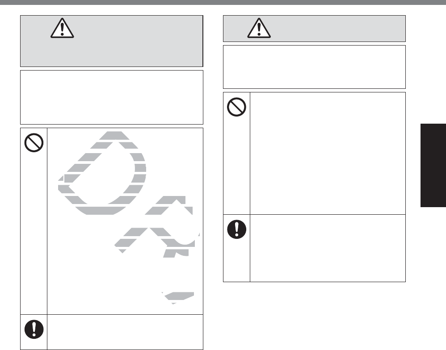The width and height of the screenshot is (446, 350).
Task: Select the prohibition circle icon in right table
Action: click(x=236, y=107)
